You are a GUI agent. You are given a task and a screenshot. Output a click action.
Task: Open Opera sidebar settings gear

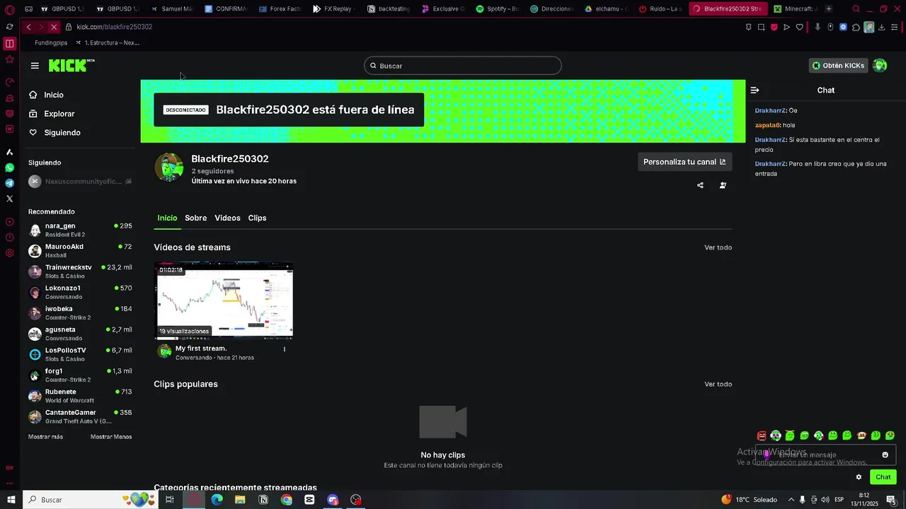click(10, 253)
